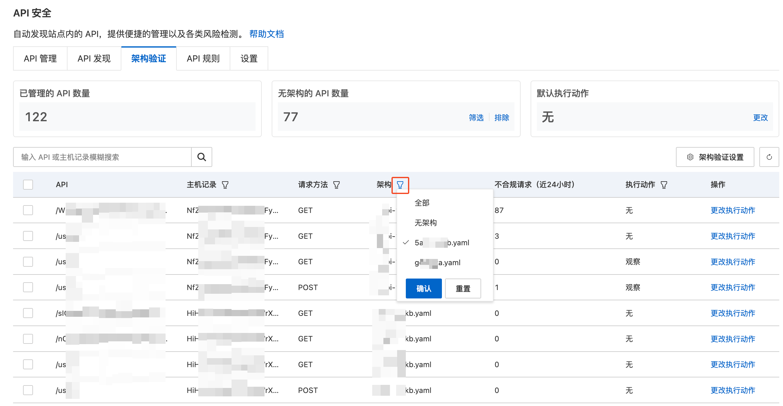The image size is (783, 406).
Task: Toggle the select-all header checkbox
Action: point(28,185)
